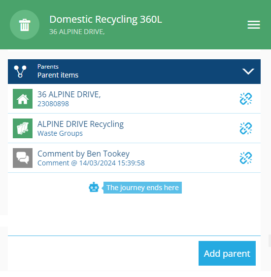
Task: Click the Parent items header text
Action: point(58,75)
